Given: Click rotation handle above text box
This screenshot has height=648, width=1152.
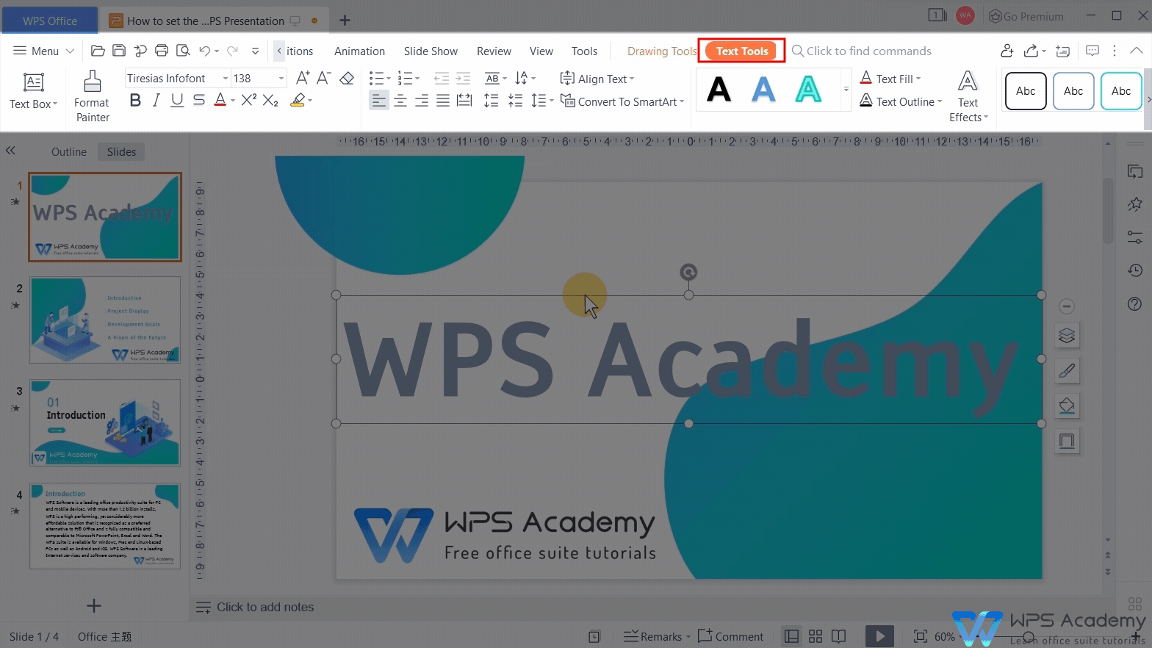Looking at the screenshot, I should pyautogui.click(x=688, y=273).
